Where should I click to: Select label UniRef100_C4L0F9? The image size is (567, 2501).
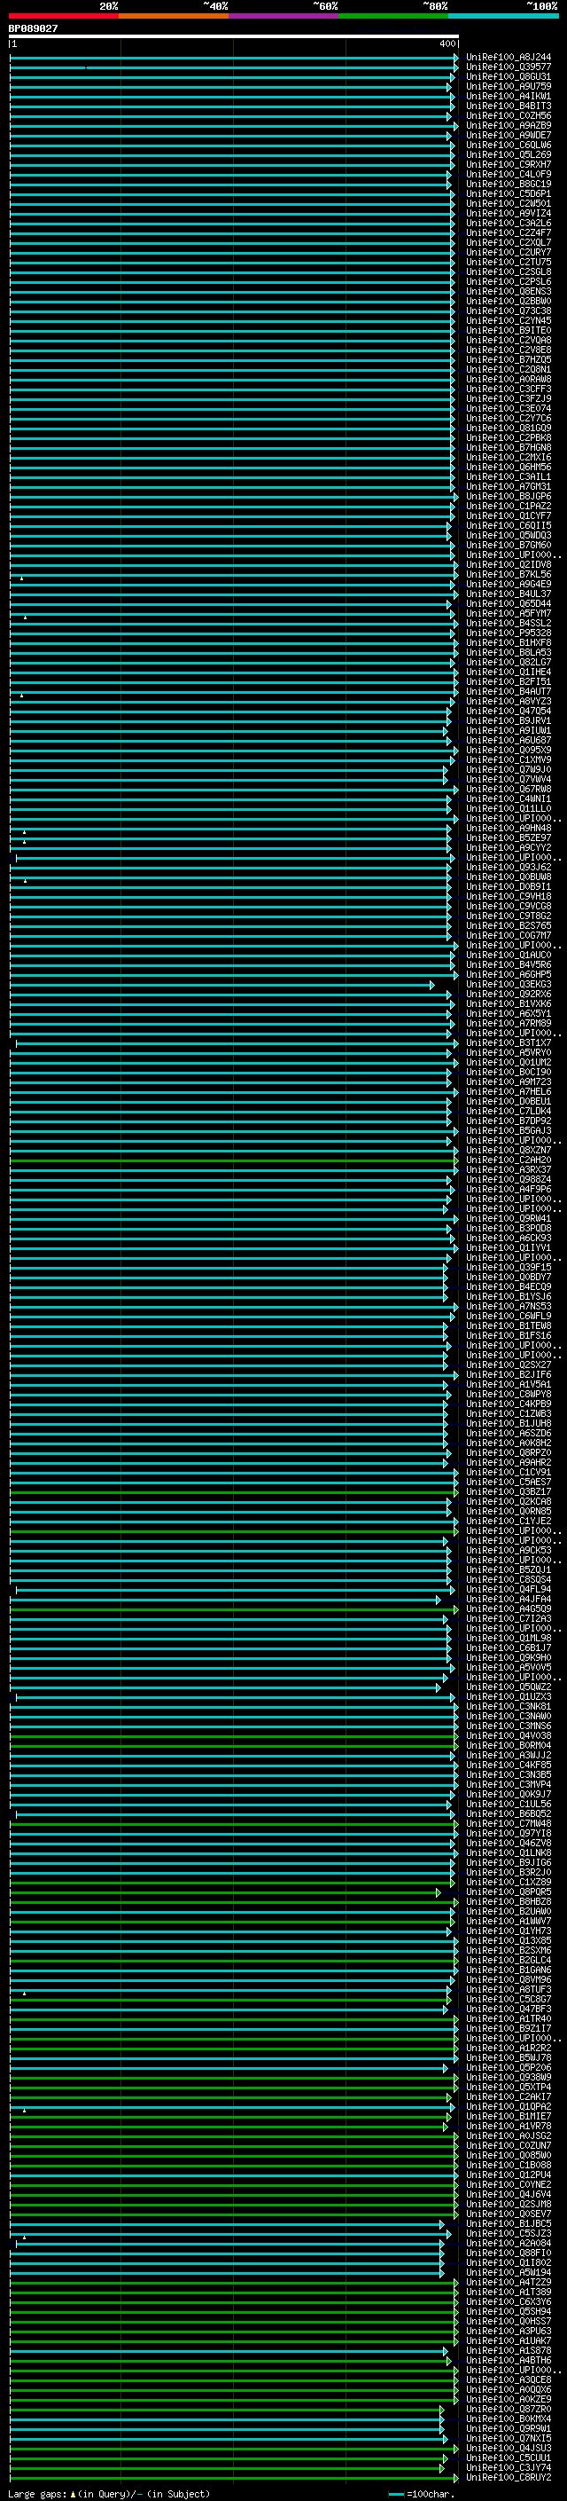509,174
